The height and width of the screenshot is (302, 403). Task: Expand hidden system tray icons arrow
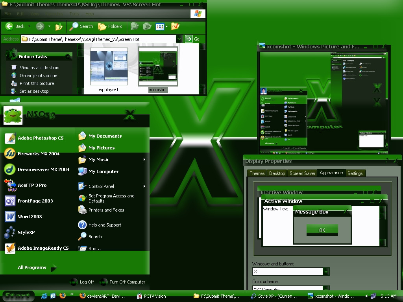[x=366, y=296]
